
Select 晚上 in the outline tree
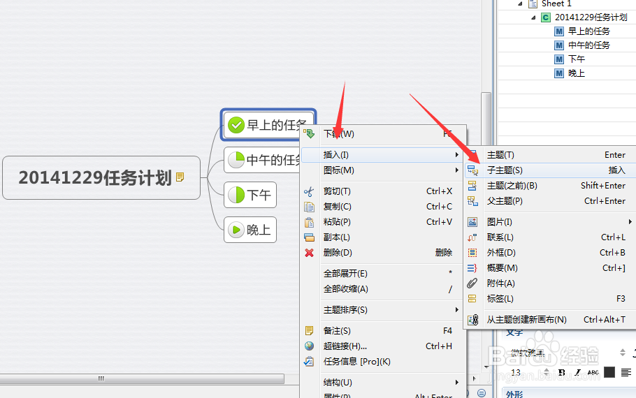(x=576, y=73)
